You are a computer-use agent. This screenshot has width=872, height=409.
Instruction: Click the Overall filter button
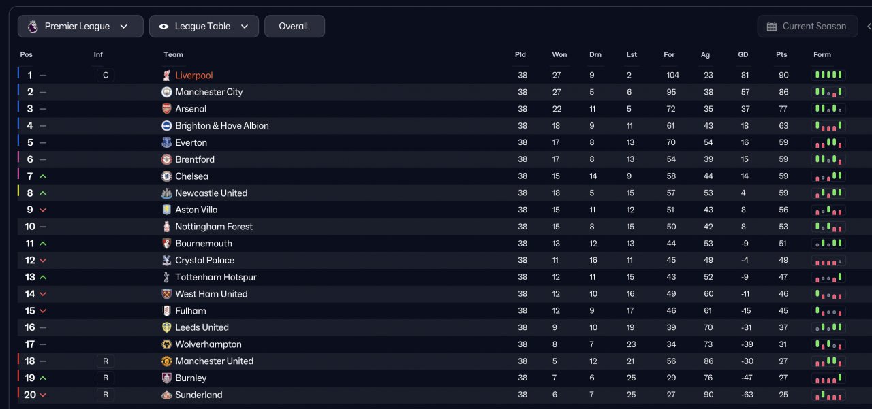pyautogui.click(x=294, y=27)
